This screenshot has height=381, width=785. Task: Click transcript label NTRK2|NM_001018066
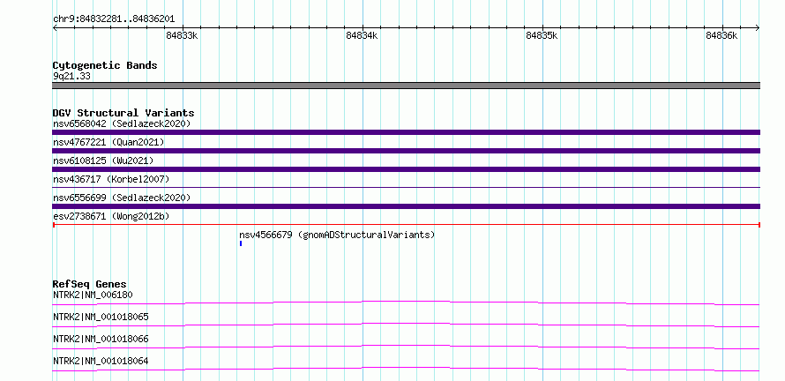coord(101,339)
